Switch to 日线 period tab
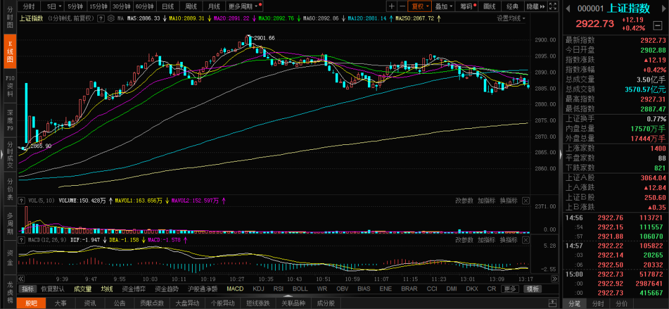The width and height of the screenshot is (669, 309). [168, 6]
